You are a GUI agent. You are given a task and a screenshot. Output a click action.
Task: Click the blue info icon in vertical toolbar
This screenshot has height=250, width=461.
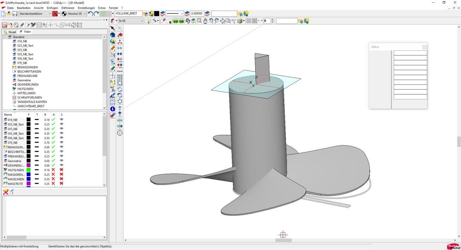tap(113, 108)
